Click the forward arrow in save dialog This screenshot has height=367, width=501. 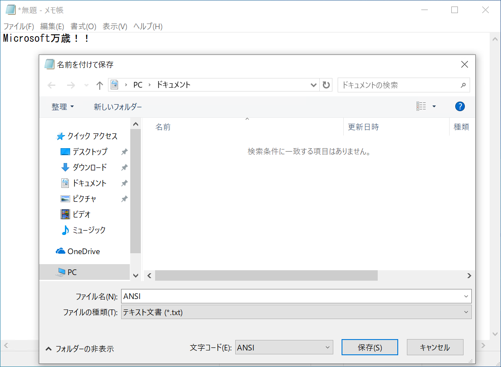71,85
